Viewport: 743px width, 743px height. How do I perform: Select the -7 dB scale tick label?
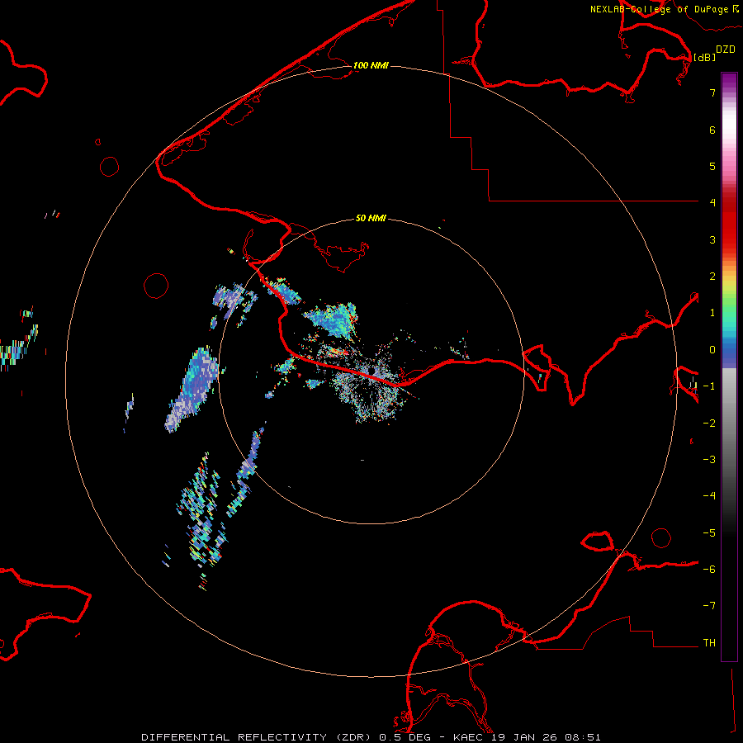coord(709,606)
